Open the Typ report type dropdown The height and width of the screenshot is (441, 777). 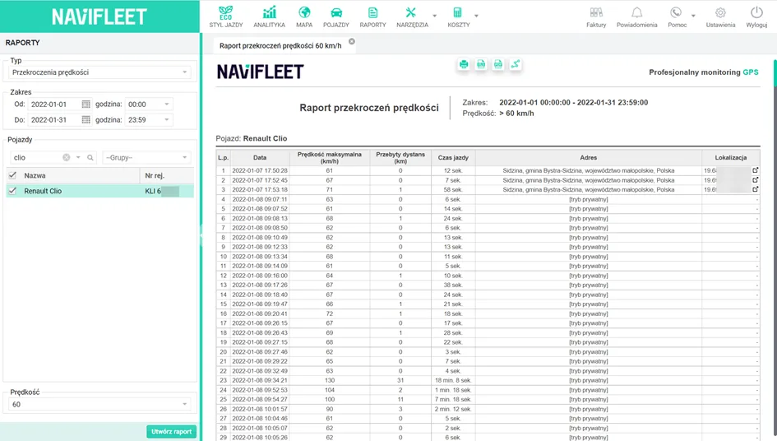99,72
